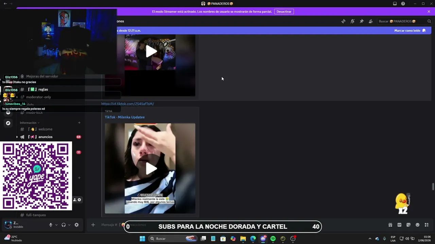Open the Windows Start menu
Image resolution: width=435 pixels, height=244 pixels.
142,239
